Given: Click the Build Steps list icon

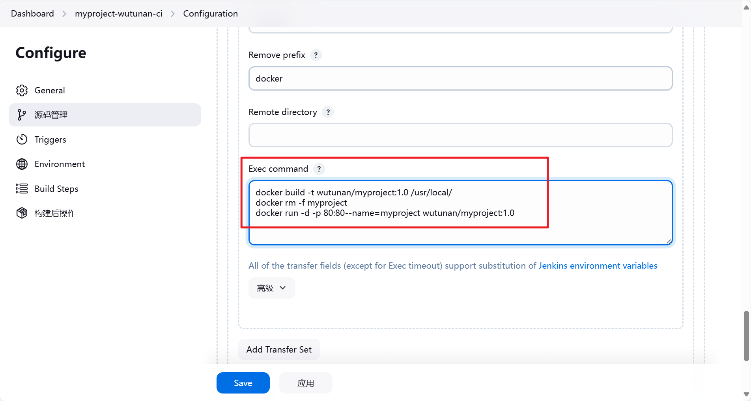Looking at the screenshot, I should [22, 189].
